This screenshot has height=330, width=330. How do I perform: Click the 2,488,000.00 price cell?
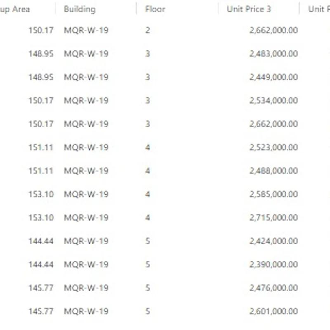tap(273, 171)
